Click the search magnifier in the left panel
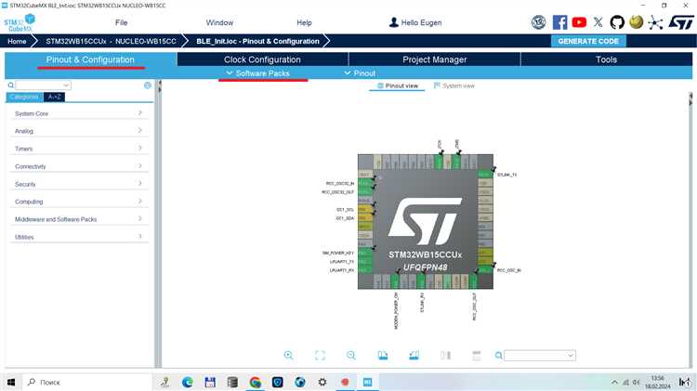The width and height of the screenshot is (697, 391). coord(10,85)
